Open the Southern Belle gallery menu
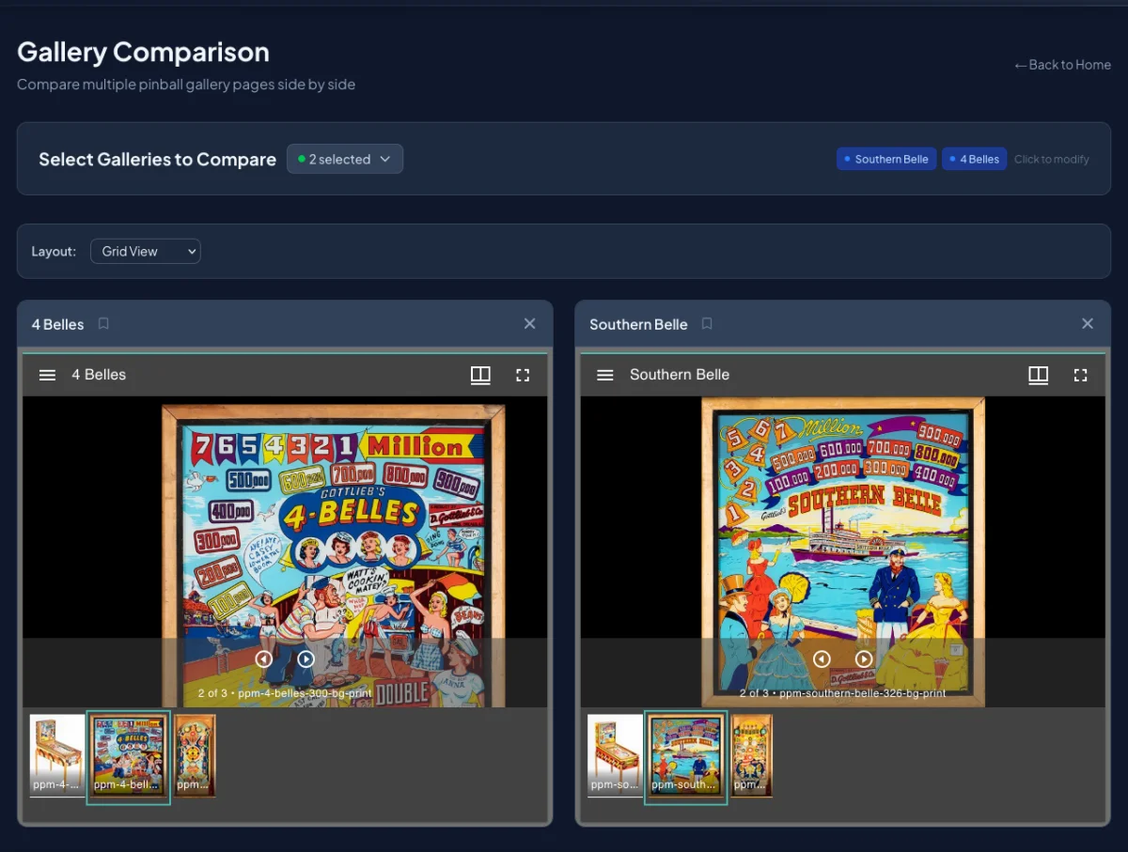The image size is (1128, 852). coord(604,374)
